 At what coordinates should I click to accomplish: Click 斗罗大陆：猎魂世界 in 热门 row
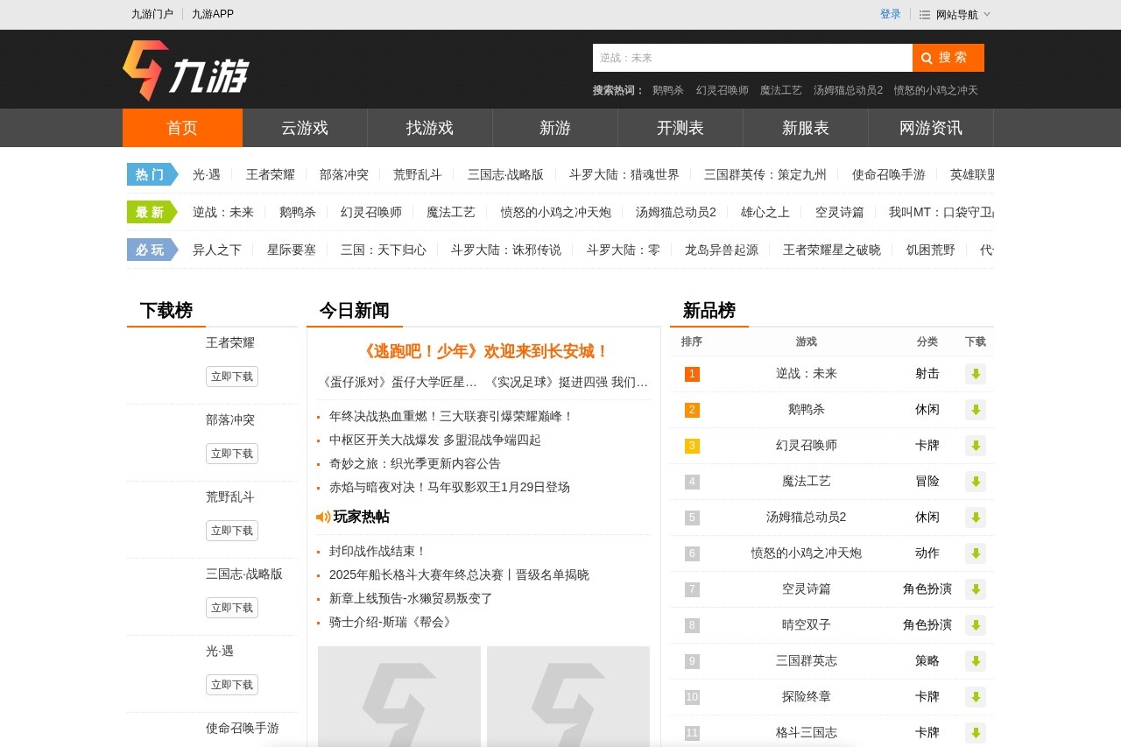click(624, 174)
